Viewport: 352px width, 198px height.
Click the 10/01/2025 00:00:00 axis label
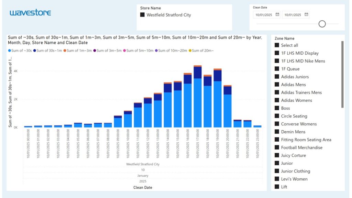point(28,144)
